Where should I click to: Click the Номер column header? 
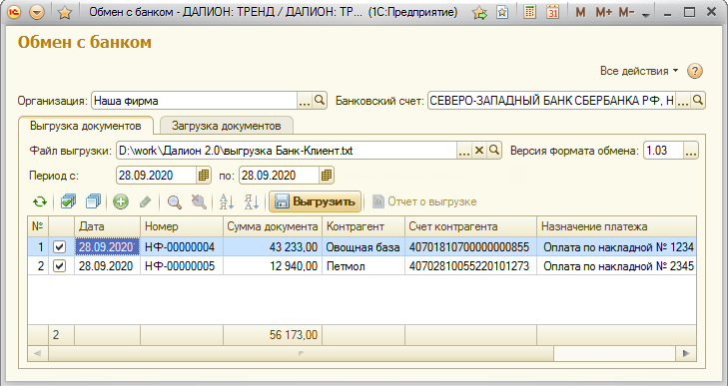pyautogui.click(x=182, y=226)
